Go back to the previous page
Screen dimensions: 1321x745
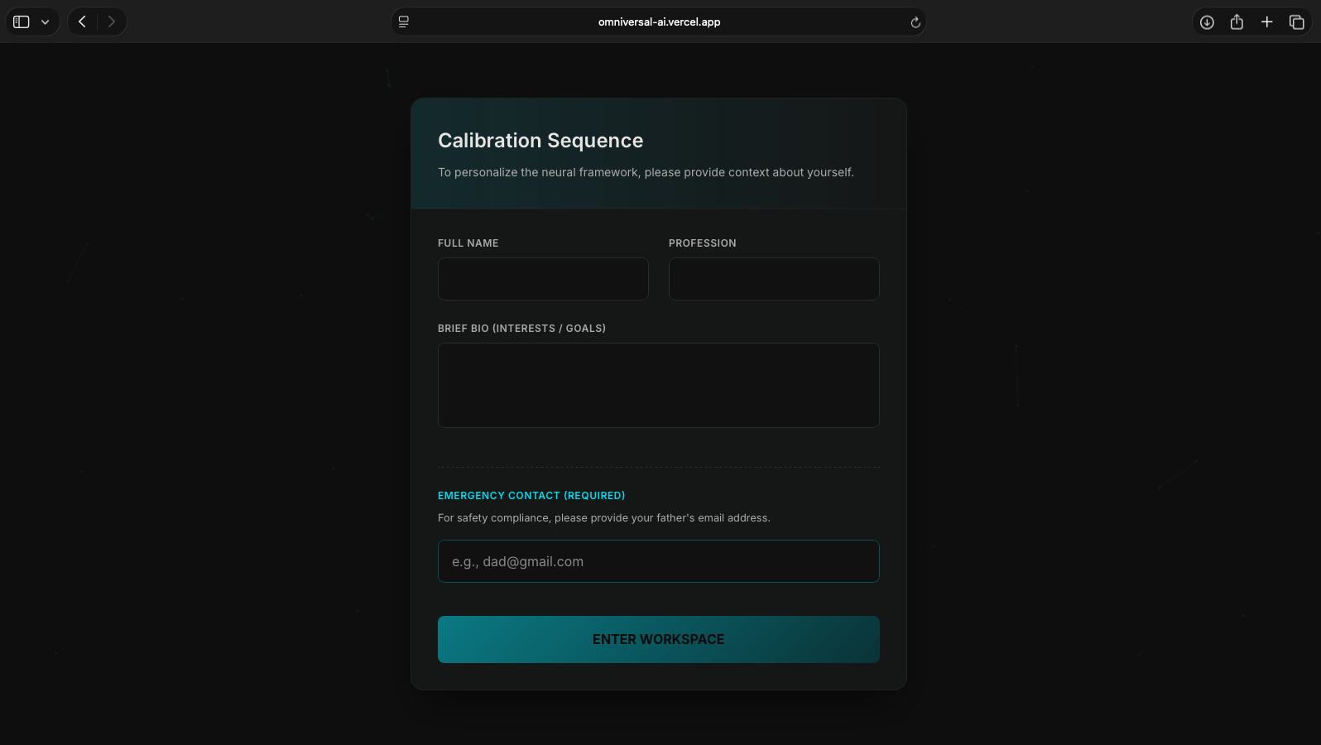pyautogui.click(x=82, y=22)
